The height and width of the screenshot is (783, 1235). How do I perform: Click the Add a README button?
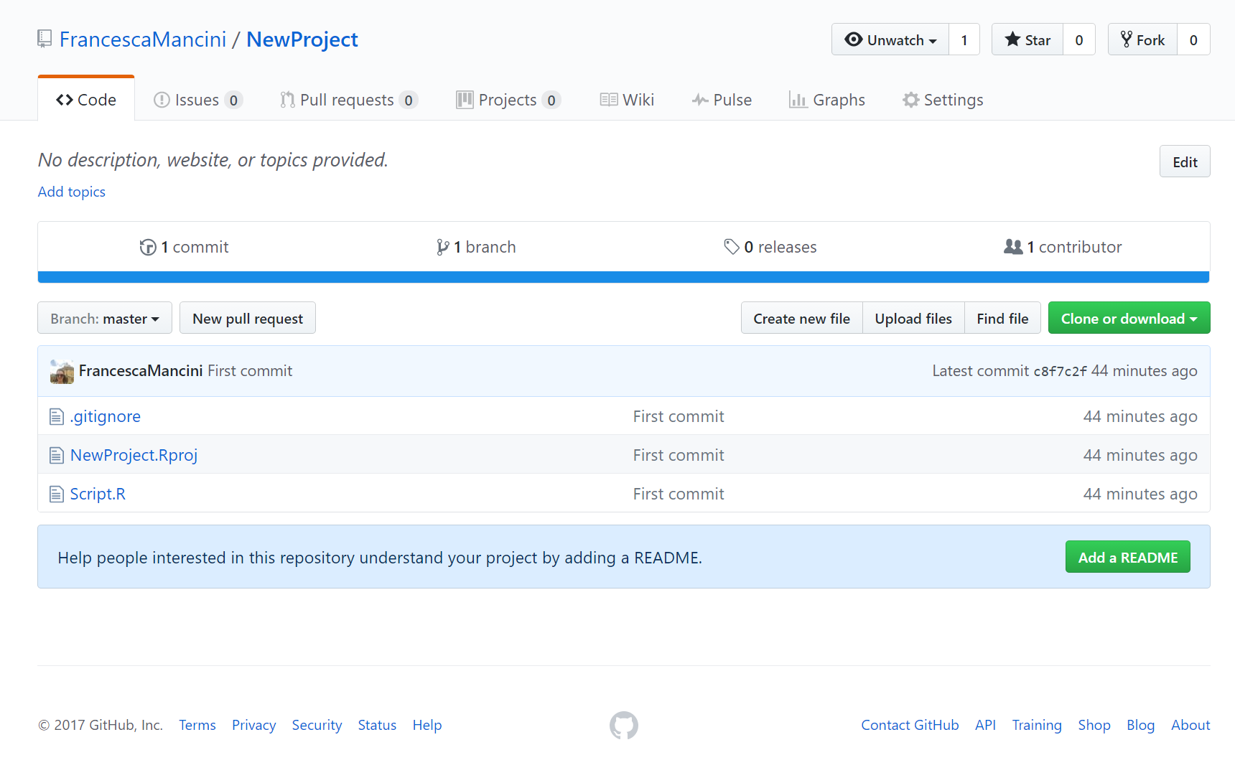pos(1128,557)
